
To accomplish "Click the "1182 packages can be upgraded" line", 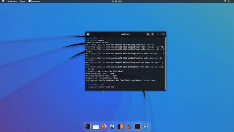I will click(x=120, y=80).
